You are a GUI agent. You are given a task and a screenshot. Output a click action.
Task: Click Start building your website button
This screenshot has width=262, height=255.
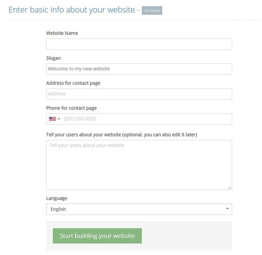click(97, 236)
